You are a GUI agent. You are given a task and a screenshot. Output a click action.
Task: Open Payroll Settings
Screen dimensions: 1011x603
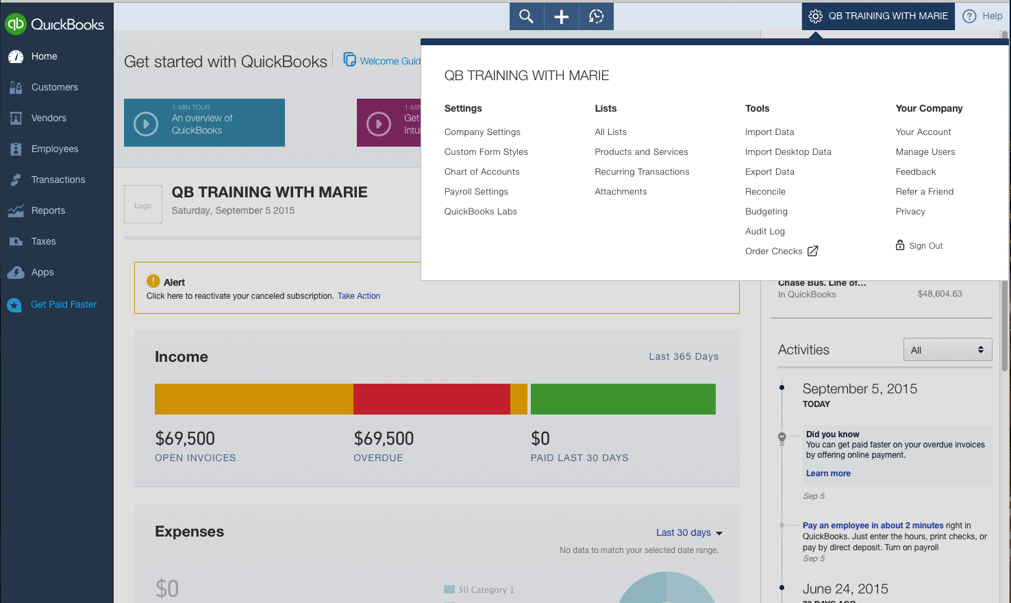[x=476, y=192]
